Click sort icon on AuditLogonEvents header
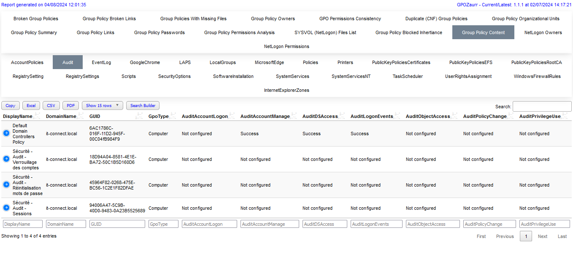The width and height of the screenshot is (573, 270). pos(397,116)
